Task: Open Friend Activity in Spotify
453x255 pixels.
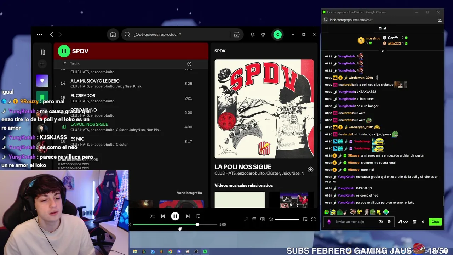Action: click(263, 34)
